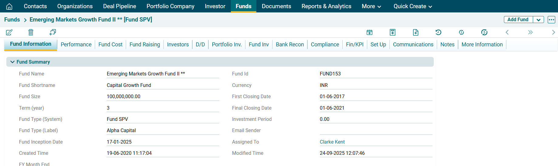
Task: Expand the More menu in top navigation
Action: point(371,6)
